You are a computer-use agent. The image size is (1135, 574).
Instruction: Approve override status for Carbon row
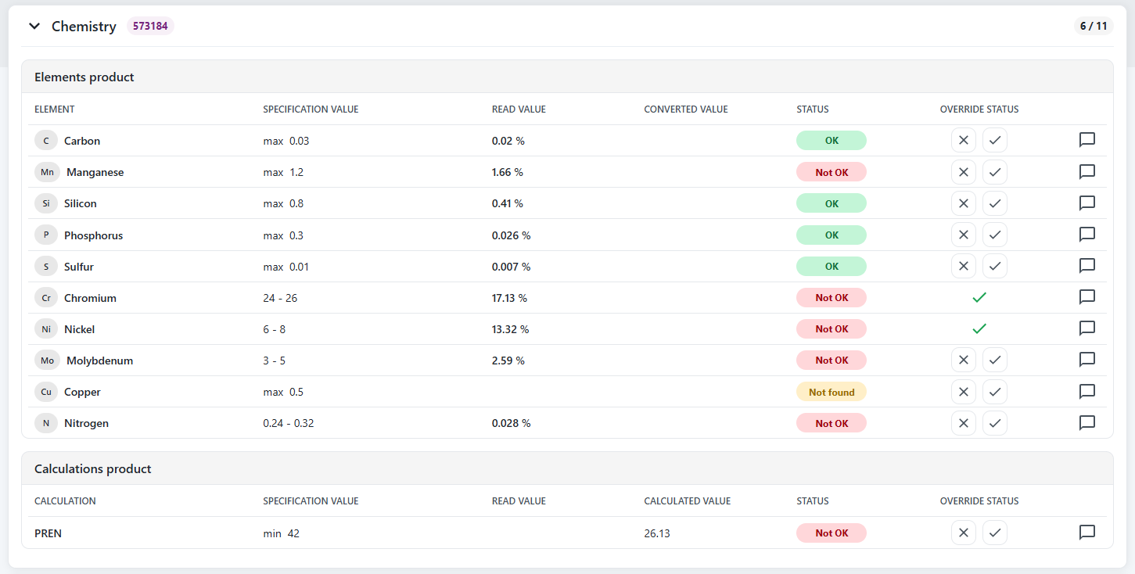point(995,141)
